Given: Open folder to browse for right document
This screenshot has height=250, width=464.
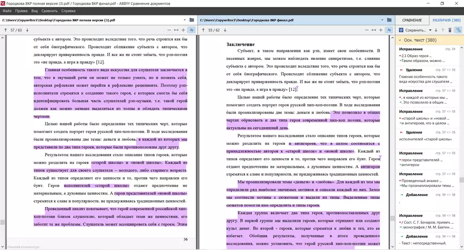Looking at the screenshot, I should [389, 20].
